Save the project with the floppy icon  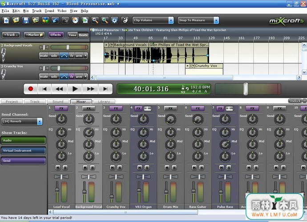[x=26, y=20]
